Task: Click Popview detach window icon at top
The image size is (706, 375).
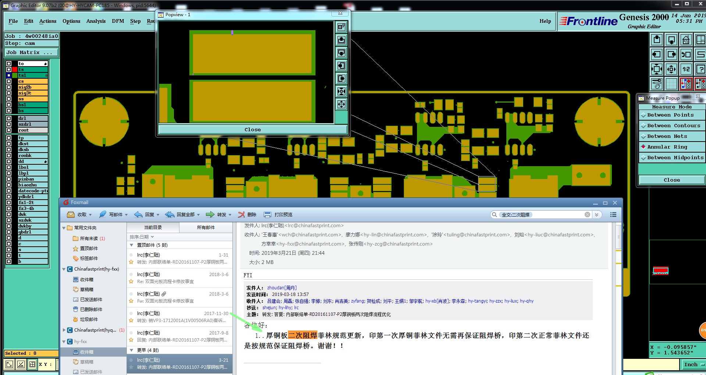Action: [342, 27]
